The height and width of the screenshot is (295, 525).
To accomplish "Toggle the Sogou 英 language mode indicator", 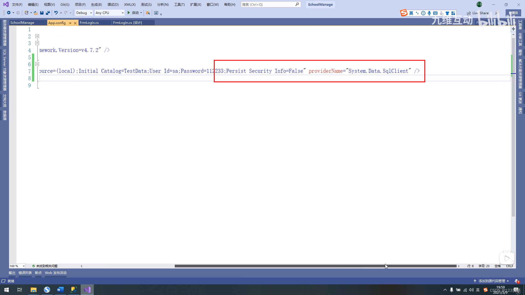I will 411,13.
